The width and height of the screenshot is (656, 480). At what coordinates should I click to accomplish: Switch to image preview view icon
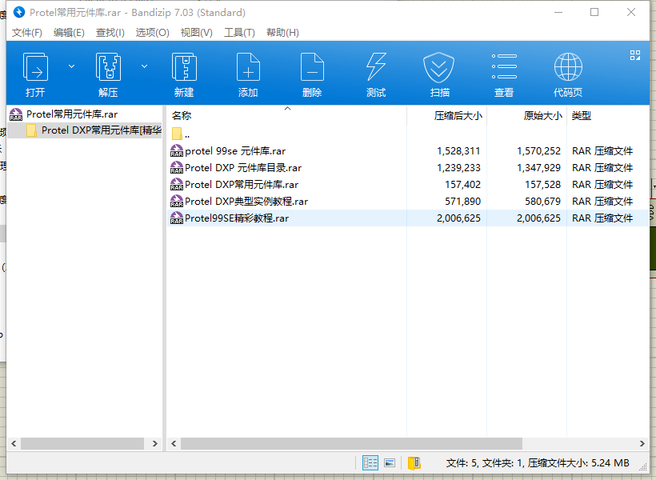390,463
